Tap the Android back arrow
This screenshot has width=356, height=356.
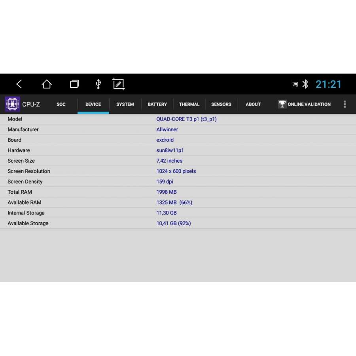pyautogui.click(x=19, y=84)
